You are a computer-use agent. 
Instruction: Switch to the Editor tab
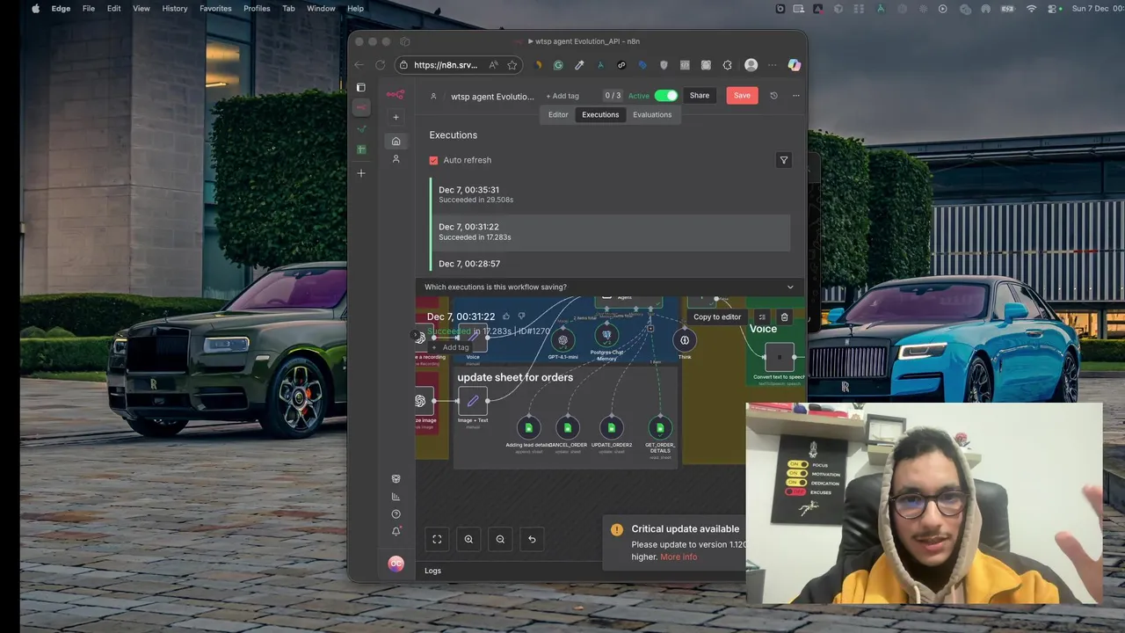coord(558,114)
